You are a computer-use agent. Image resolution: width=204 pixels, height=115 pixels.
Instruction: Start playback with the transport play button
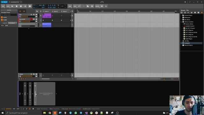click(12, 6)
